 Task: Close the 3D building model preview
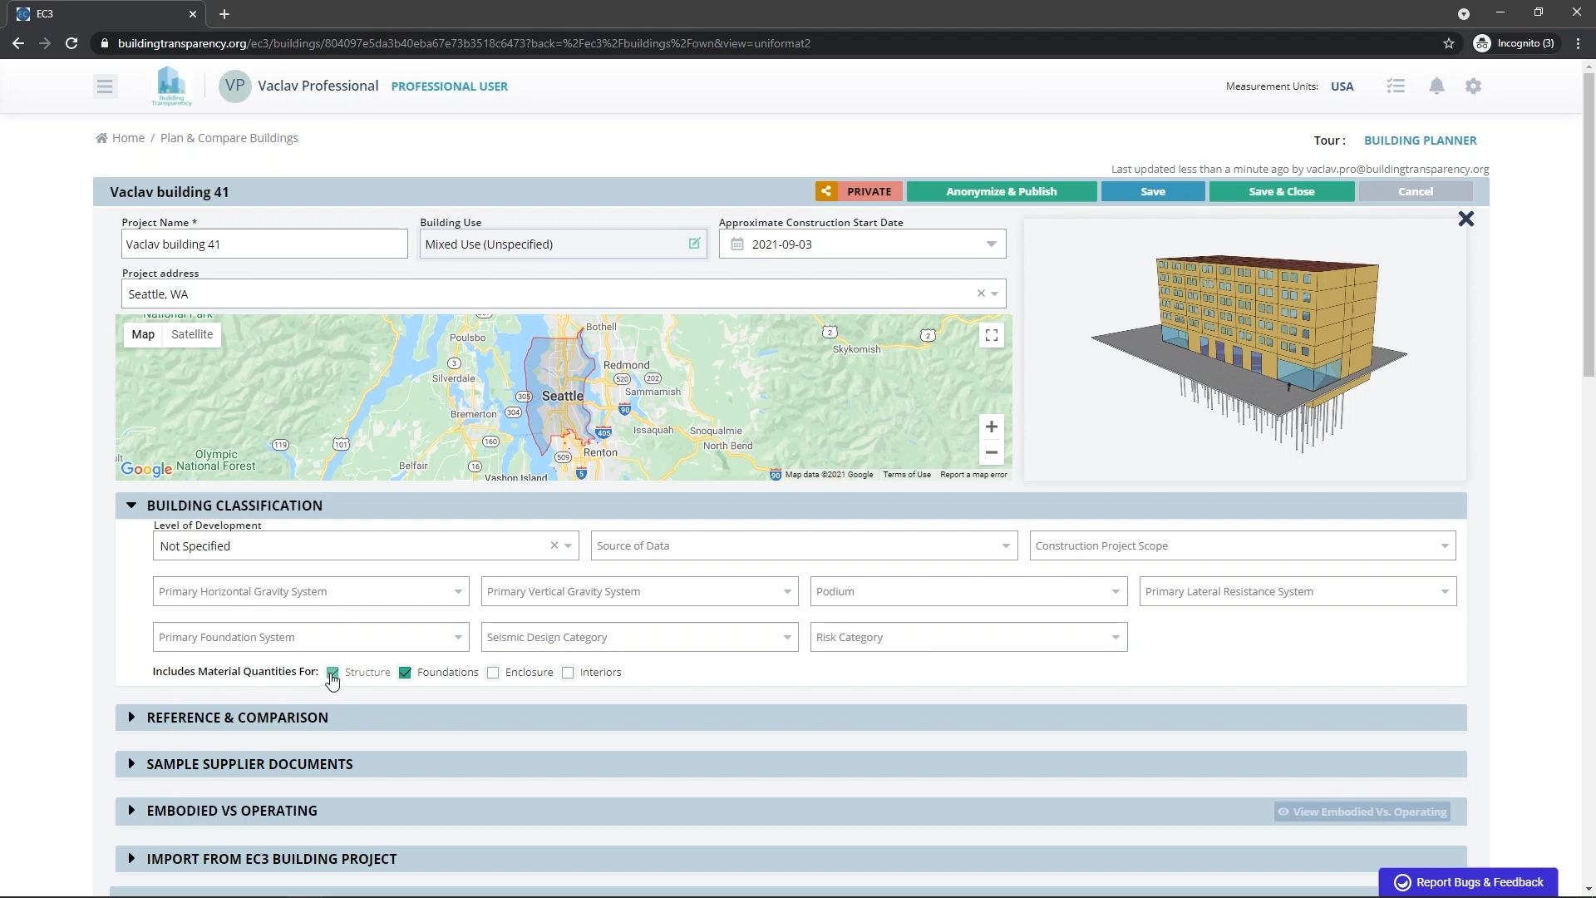[x=1466, y=220]
